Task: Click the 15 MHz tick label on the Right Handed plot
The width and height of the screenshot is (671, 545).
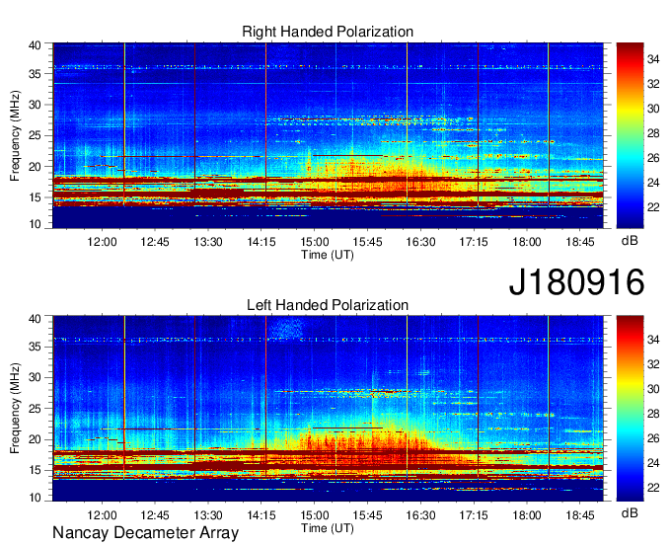Action: coord(35,197)
